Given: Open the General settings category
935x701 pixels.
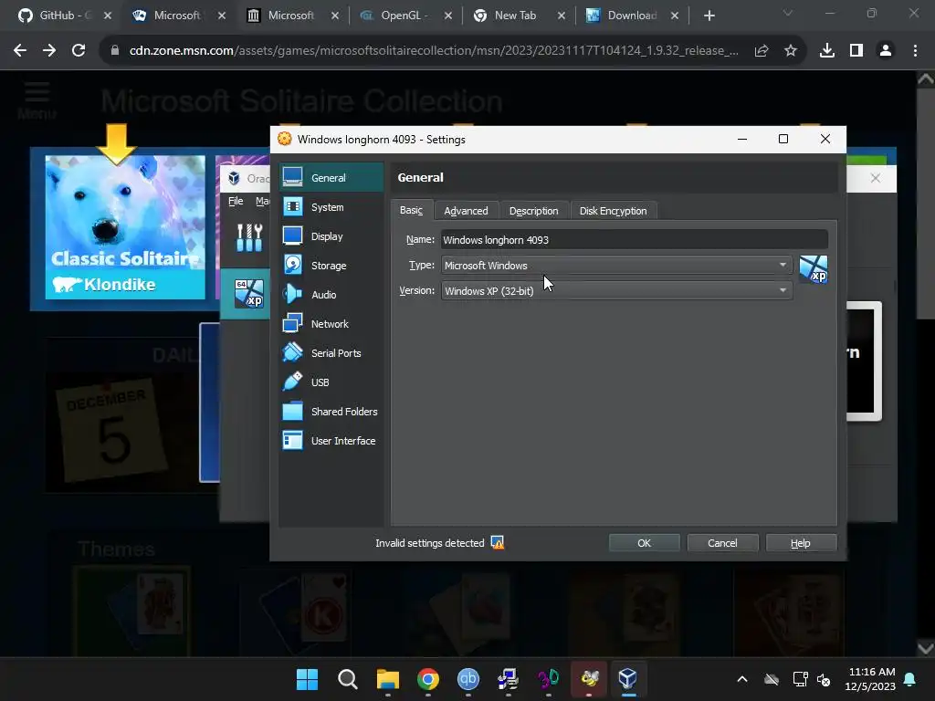Looking at the screenshot, I should coord(331,178).
